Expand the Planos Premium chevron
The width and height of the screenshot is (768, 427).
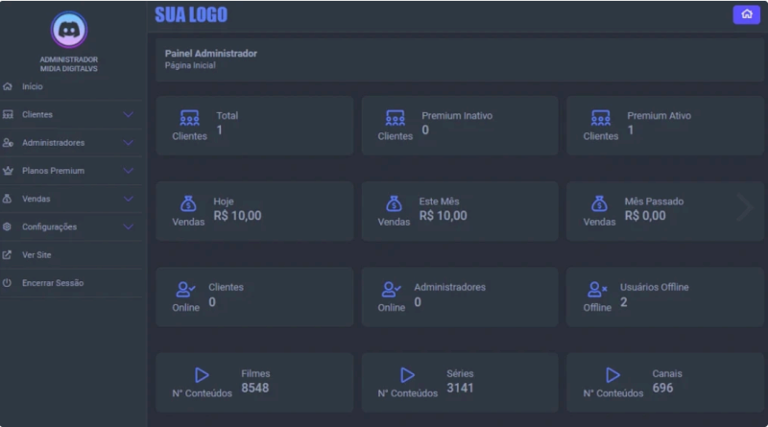(x=129, y=171)
